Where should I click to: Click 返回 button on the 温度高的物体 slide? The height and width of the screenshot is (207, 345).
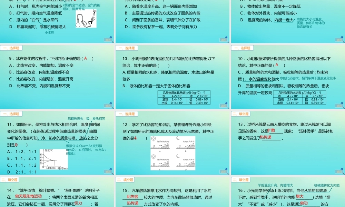pos(339,40)
